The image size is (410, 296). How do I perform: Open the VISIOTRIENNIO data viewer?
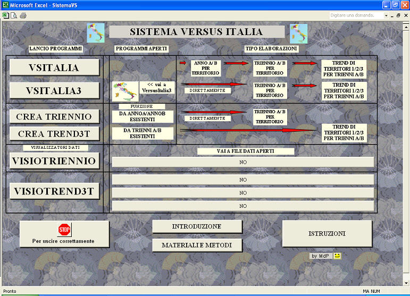pos(54,160)
